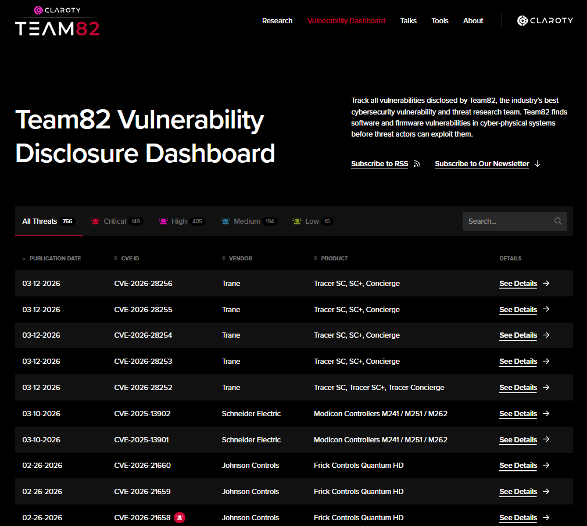
Task: Click the Medium severity siren icon
Action: (226, 221)
